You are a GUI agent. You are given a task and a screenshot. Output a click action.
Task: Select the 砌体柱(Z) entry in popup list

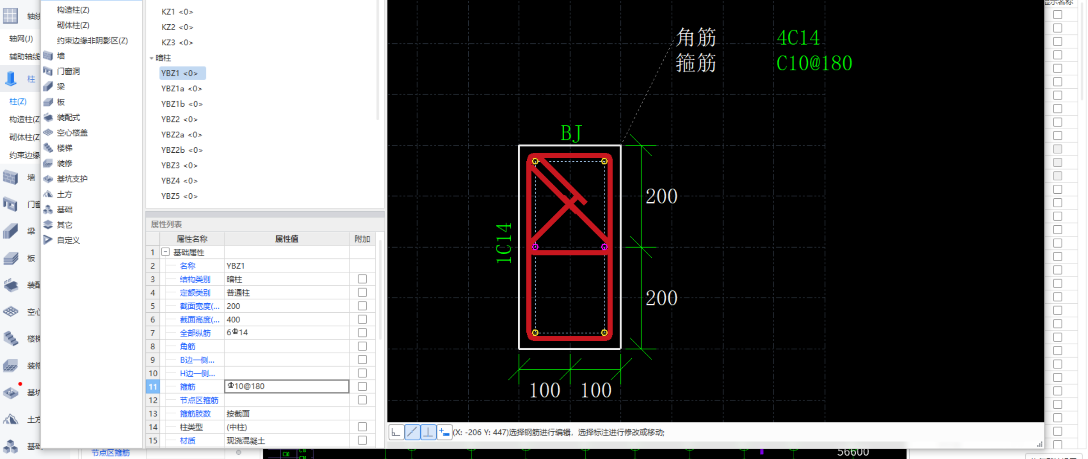73,25
